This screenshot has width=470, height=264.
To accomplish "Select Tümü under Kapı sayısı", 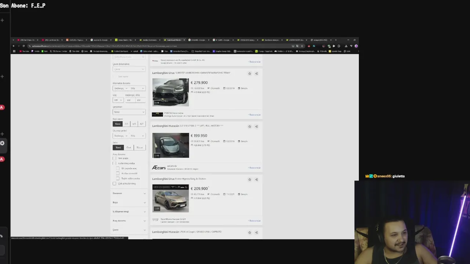I will [117, 124].
